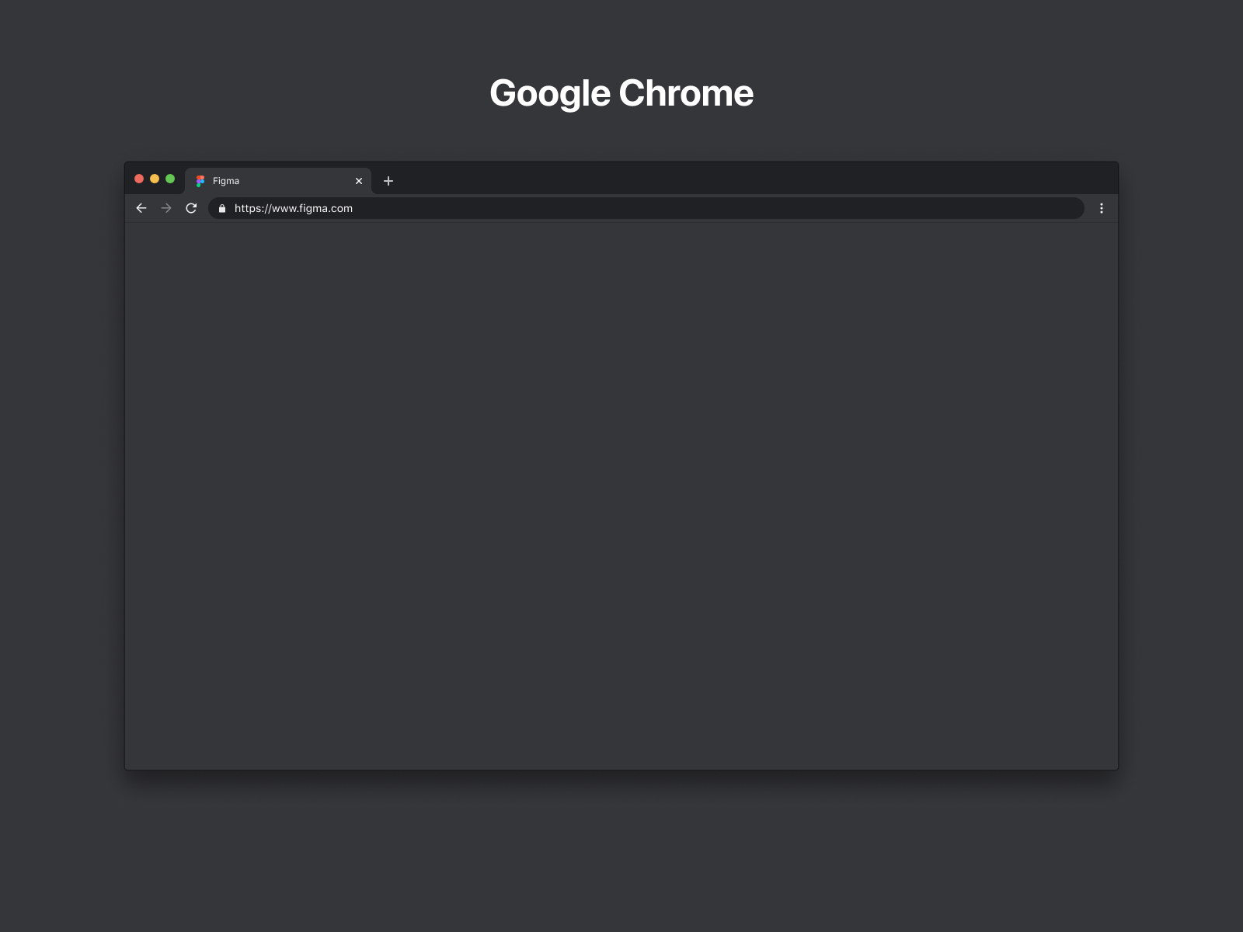Click the address bar URL text
The image size is (1243, 932).
click(x=293, y=208)
